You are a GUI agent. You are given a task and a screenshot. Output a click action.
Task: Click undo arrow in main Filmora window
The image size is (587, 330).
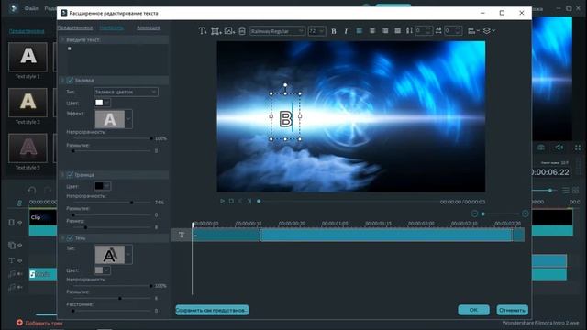(x=32, y=191)
